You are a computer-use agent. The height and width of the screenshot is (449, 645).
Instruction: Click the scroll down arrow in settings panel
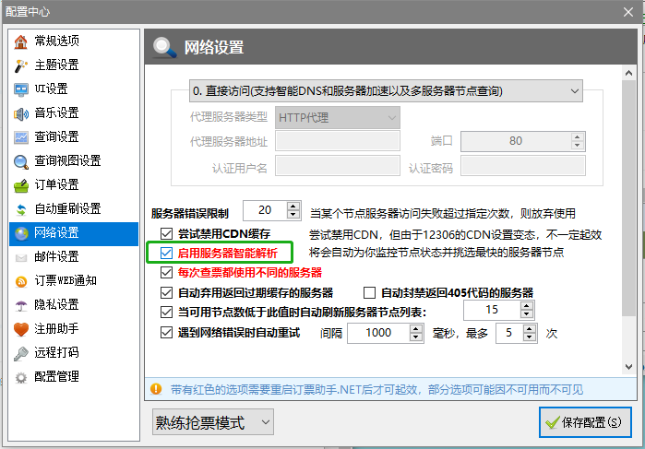point(628,367)
